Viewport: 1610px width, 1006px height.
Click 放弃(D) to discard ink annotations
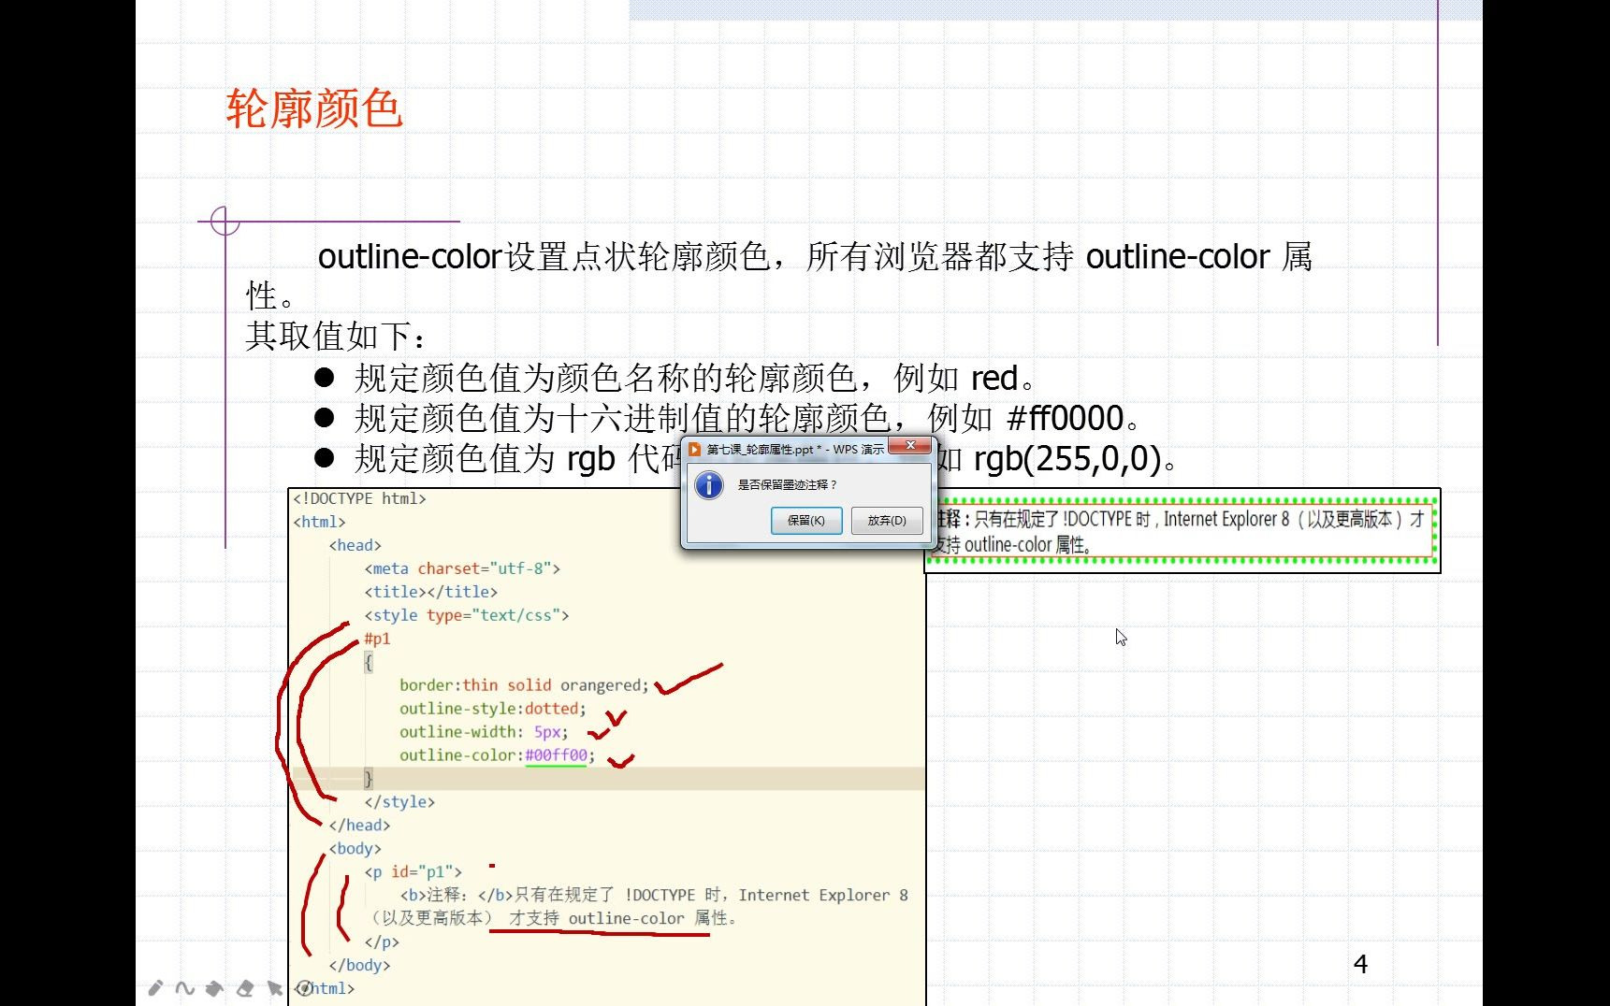point(886,521)
